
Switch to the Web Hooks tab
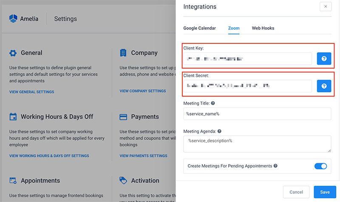(x=263, y=28)
